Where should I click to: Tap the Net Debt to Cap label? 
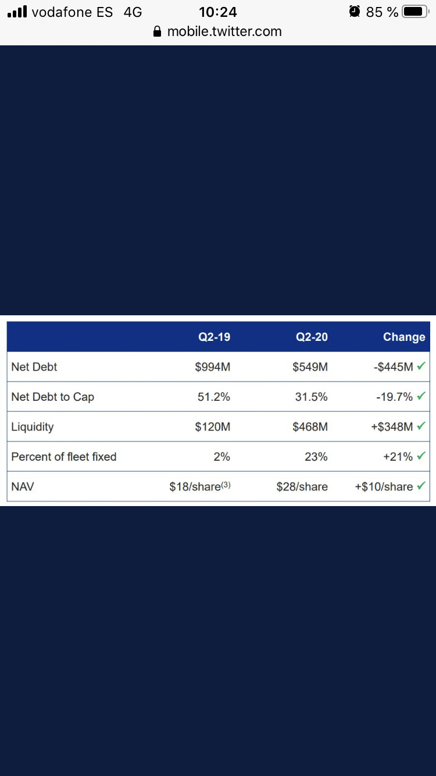[53, 397]
